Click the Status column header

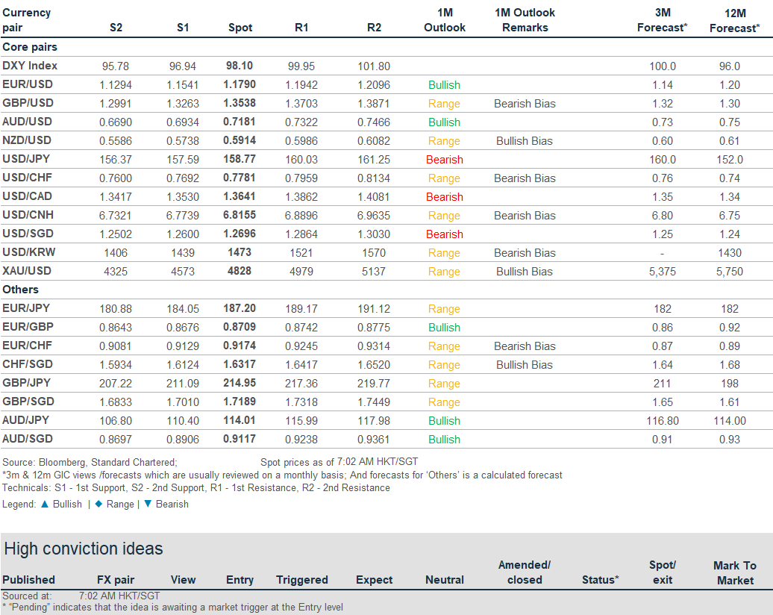tap(600, 580)
